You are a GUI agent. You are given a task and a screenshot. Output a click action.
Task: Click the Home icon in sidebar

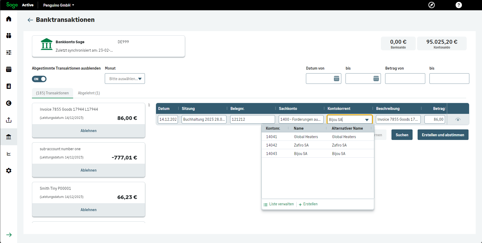tap(9, 19)
